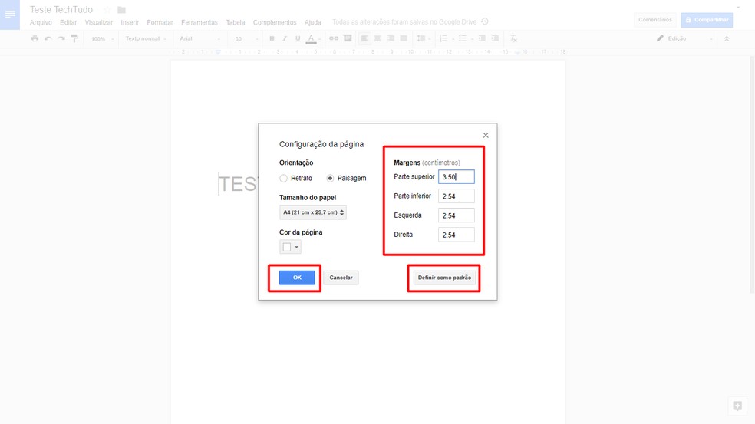Increase the indent
Image resolution: width=755 pixels, height=424 pixels.
(x=495, y=38)
